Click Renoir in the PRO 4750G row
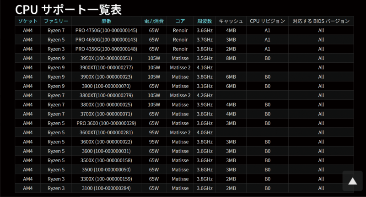The width and height of the screenshot is (366, 197). coord(180,30)
